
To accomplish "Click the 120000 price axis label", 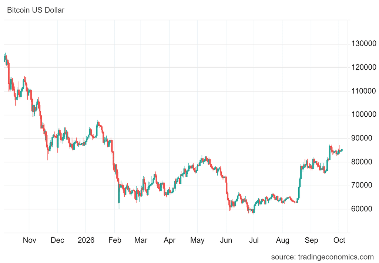I will pyautogui.click(x=364, y=67).
